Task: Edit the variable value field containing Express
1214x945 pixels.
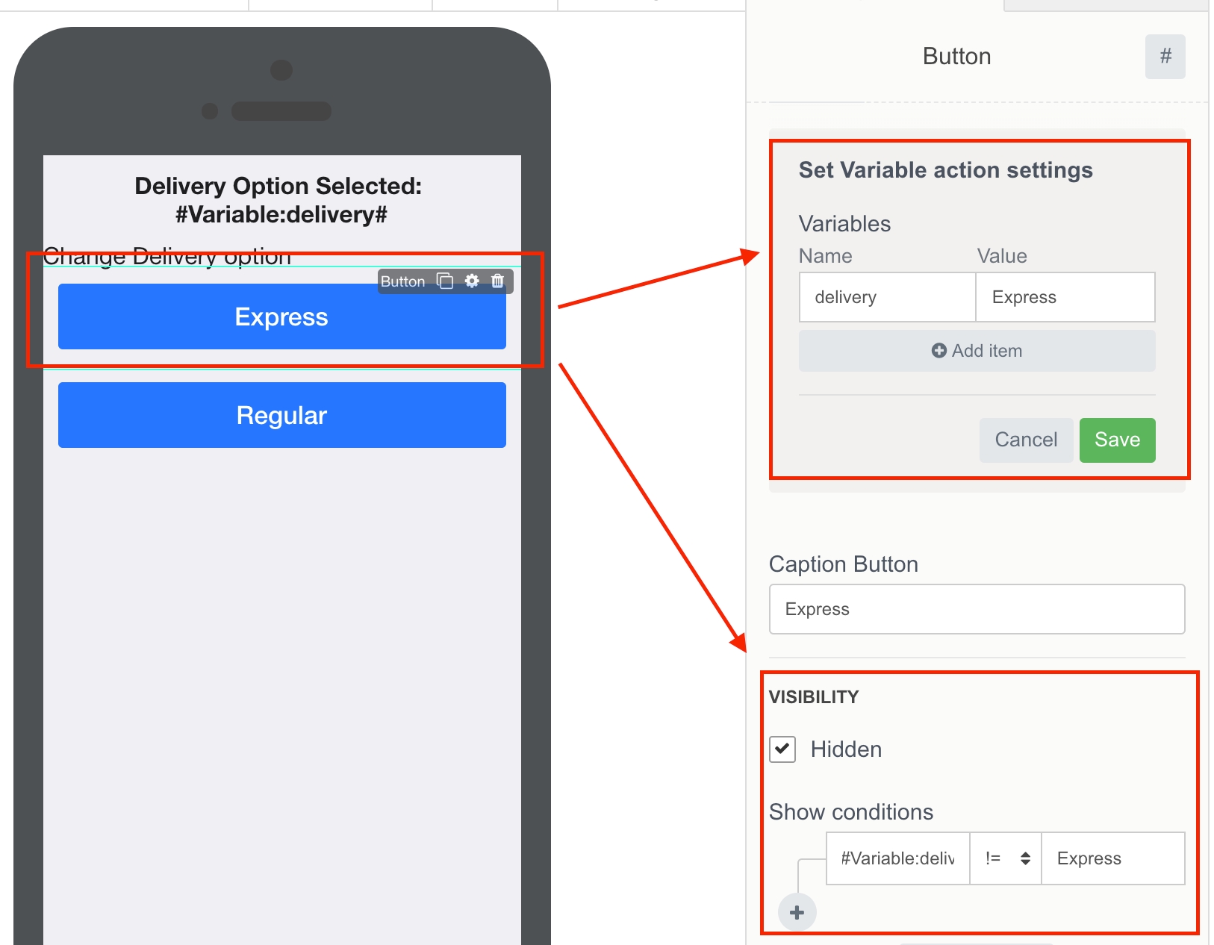Action: coord(1065,297)
